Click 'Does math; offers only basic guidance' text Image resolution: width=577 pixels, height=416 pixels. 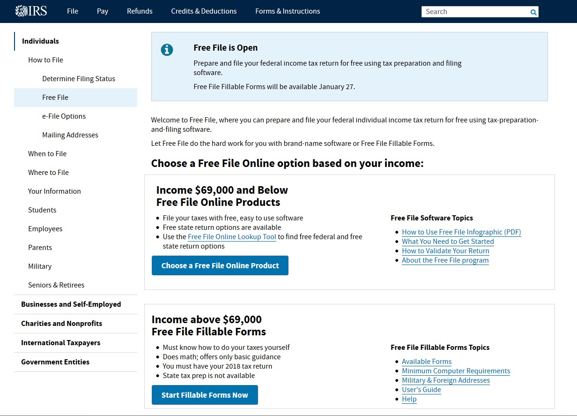(222, 357)
